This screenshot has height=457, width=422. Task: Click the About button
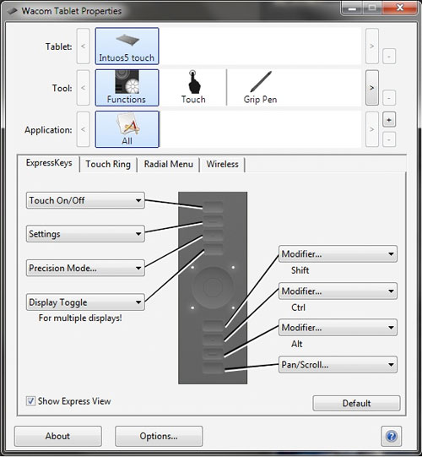pyautogui.click(x=57, y=437)
